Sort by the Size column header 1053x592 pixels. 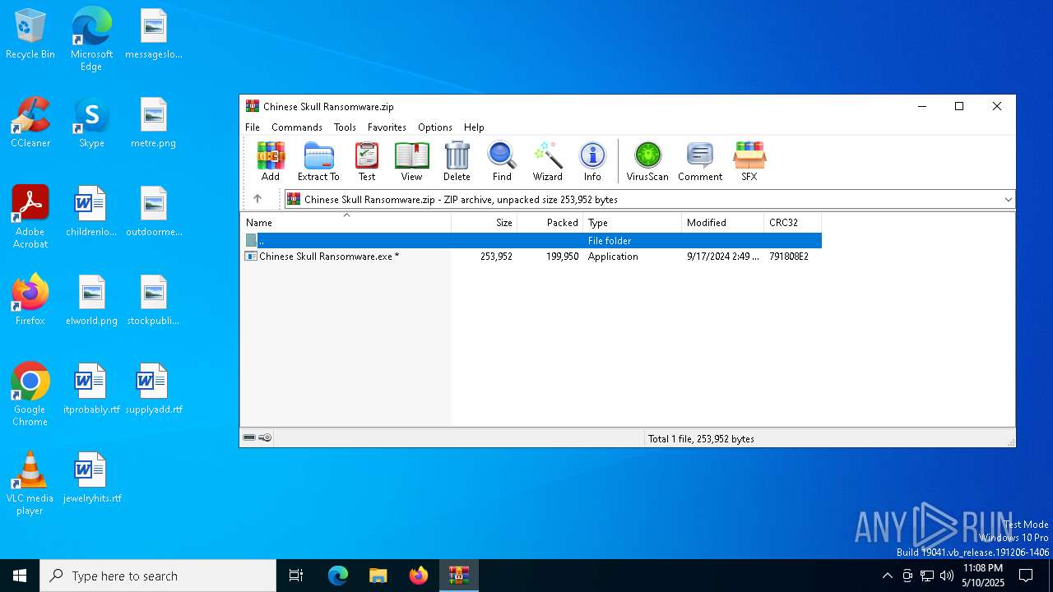(485, 223)
